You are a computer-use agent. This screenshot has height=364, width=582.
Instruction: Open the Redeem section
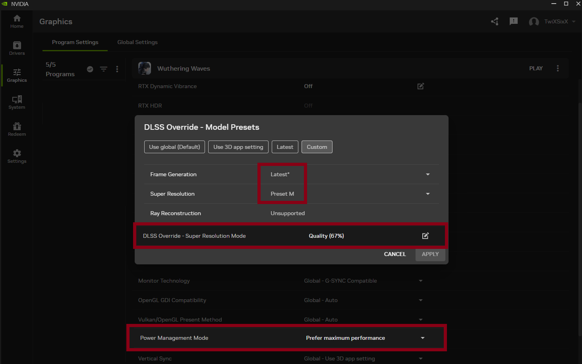point(17,129)
